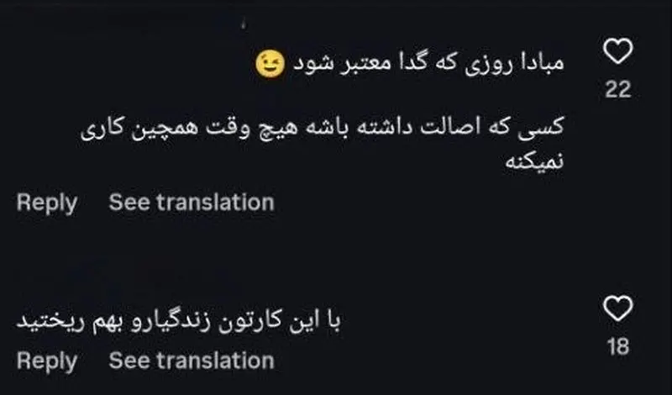Translate the comment starting with 'مبادا روزی'
672x395 pixels.
(192, 203)
